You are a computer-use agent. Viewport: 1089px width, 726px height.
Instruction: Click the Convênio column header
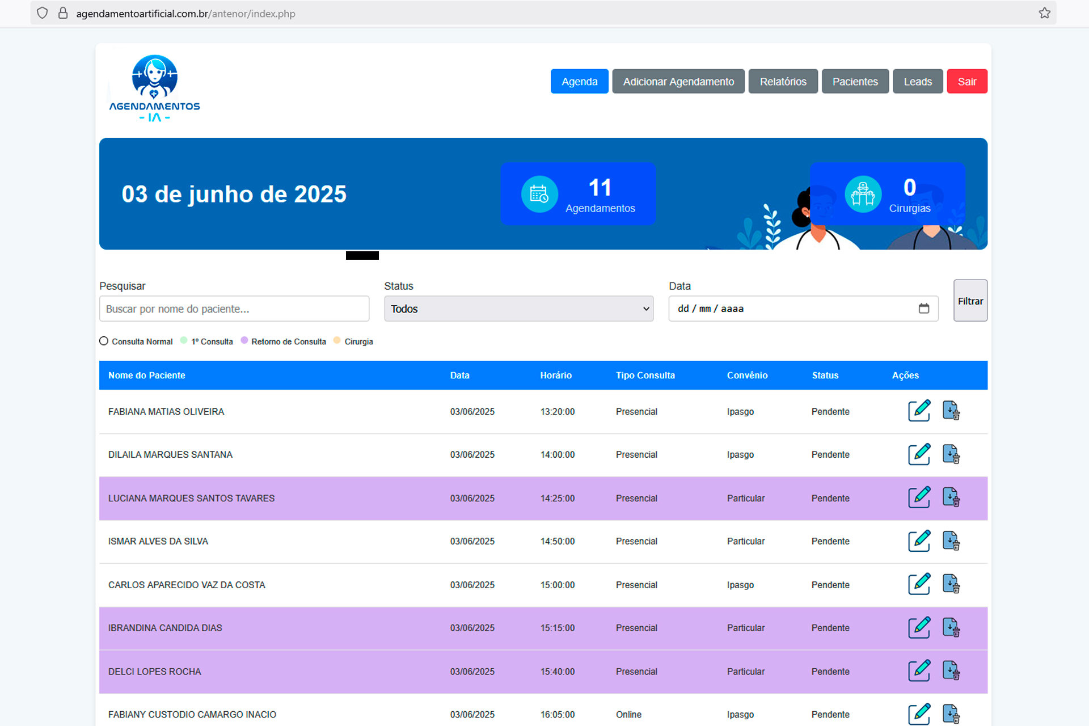747,375
